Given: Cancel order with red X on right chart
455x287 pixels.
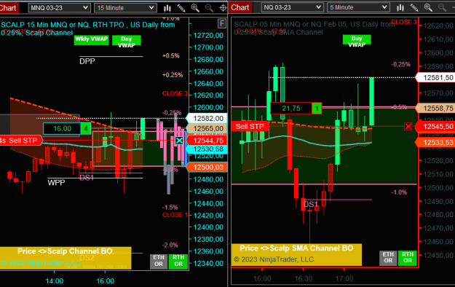Looking at the screenshot, I should [408, 126].
